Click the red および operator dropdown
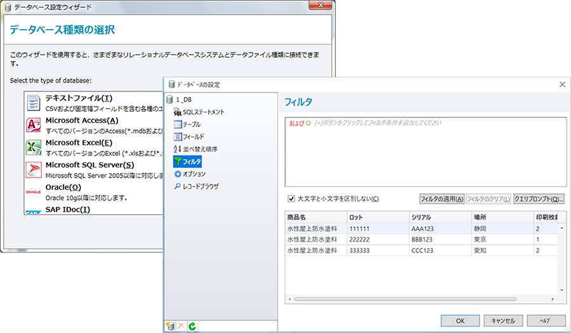Screen dimensions: 571x333 point(297,122)
